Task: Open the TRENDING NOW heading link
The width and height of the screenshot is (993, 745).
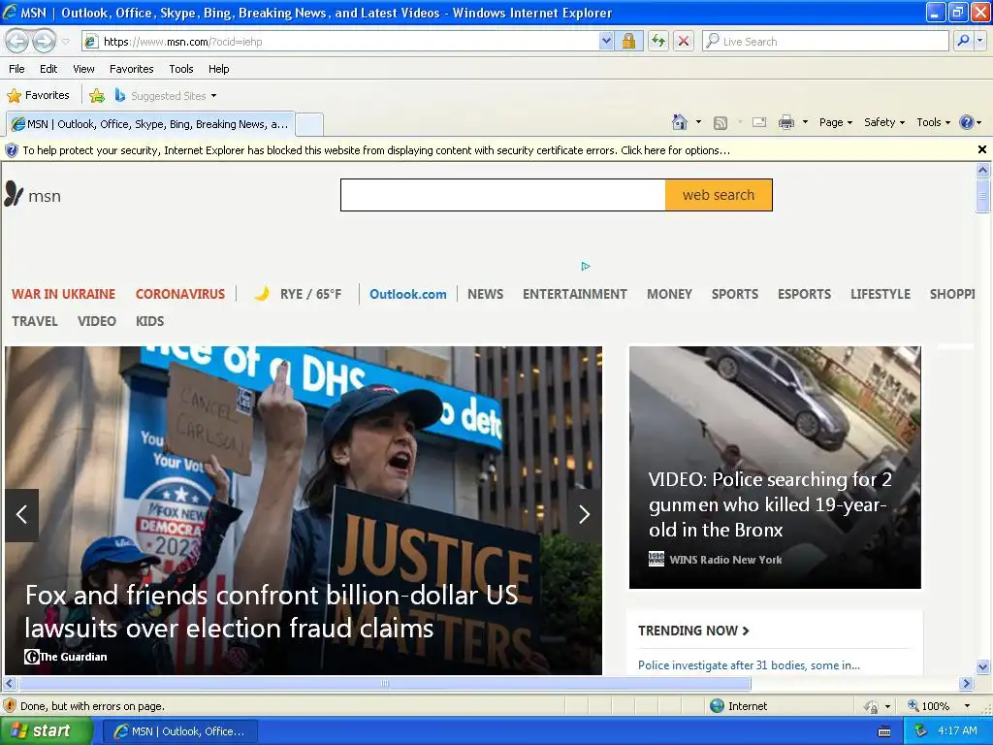Action: pos(693,631)
